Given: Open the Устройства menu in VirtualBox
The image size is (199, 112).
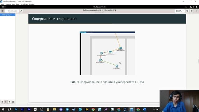Looking at the screenshot, I should click(x=24, y=4).
